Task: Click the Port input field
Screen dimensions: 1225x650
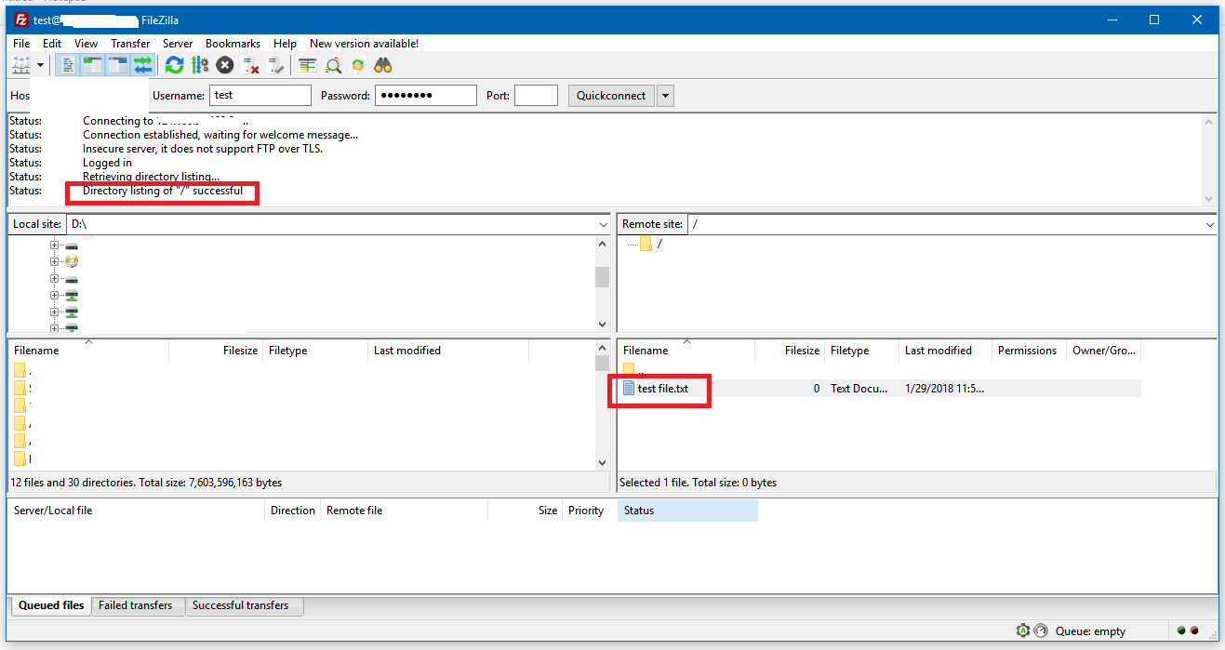Action: [x=536, y=95]
